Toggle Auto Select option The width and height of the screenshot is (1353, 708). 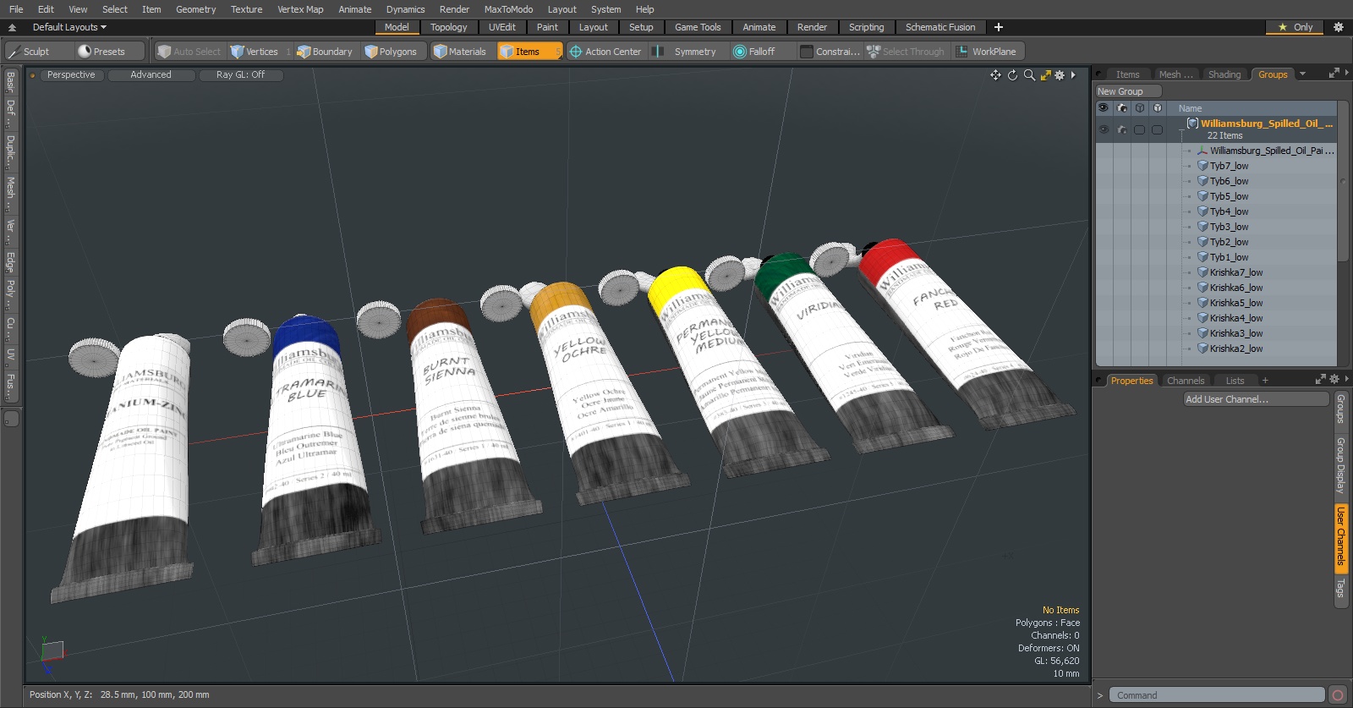tap(189, 52)
